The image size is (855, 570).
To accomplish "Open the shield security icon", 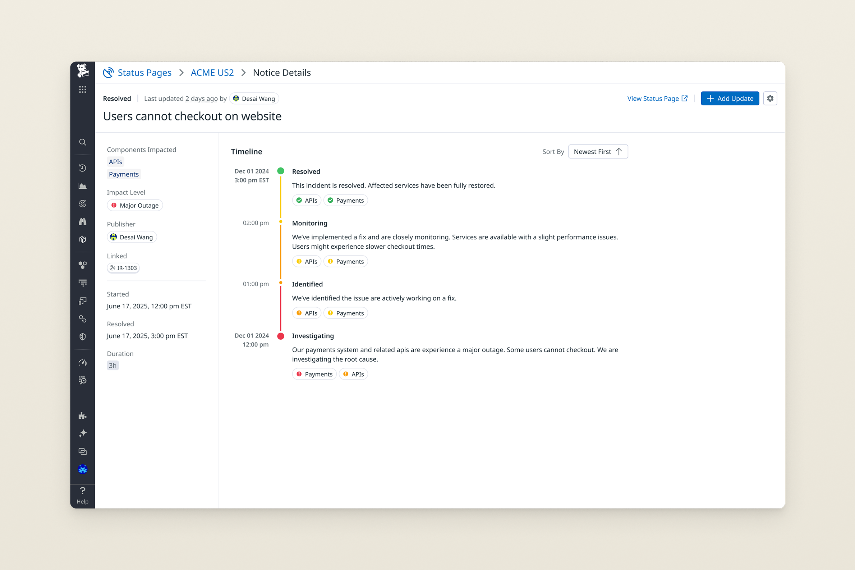I will click(83, 337).
